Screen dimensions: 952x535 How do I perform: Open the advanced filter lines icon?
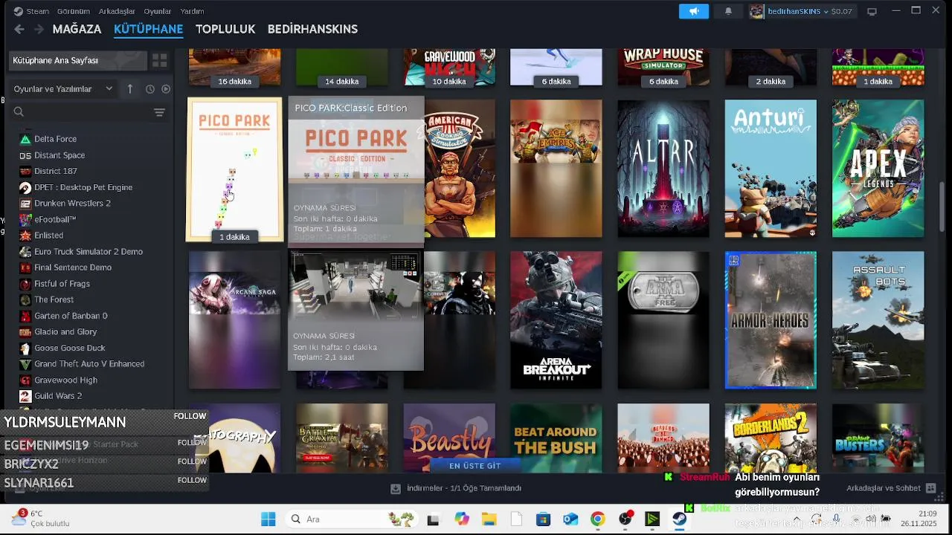tap(159, 112)
